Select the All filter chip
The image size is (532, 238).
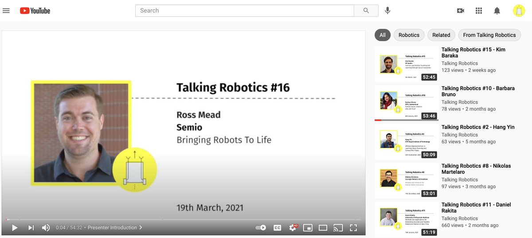(383, 35)
